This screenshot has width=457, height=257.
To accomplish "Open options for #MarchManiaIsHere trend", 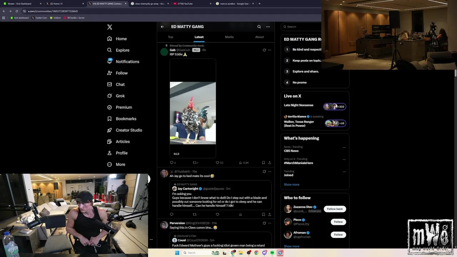I will pos(344,160).
